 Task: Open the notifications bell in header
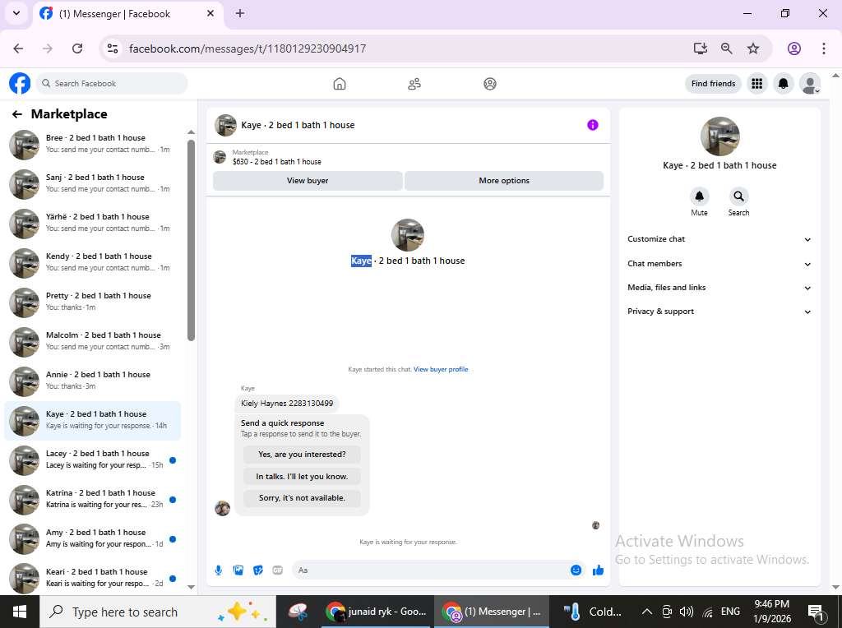784,84
